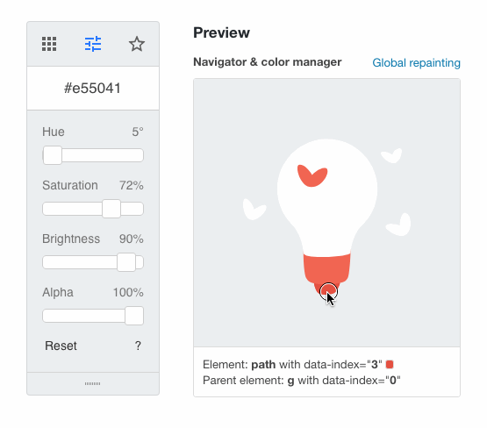
Task: Click the Element path data-index text
Action: click(x=292, y=364)
